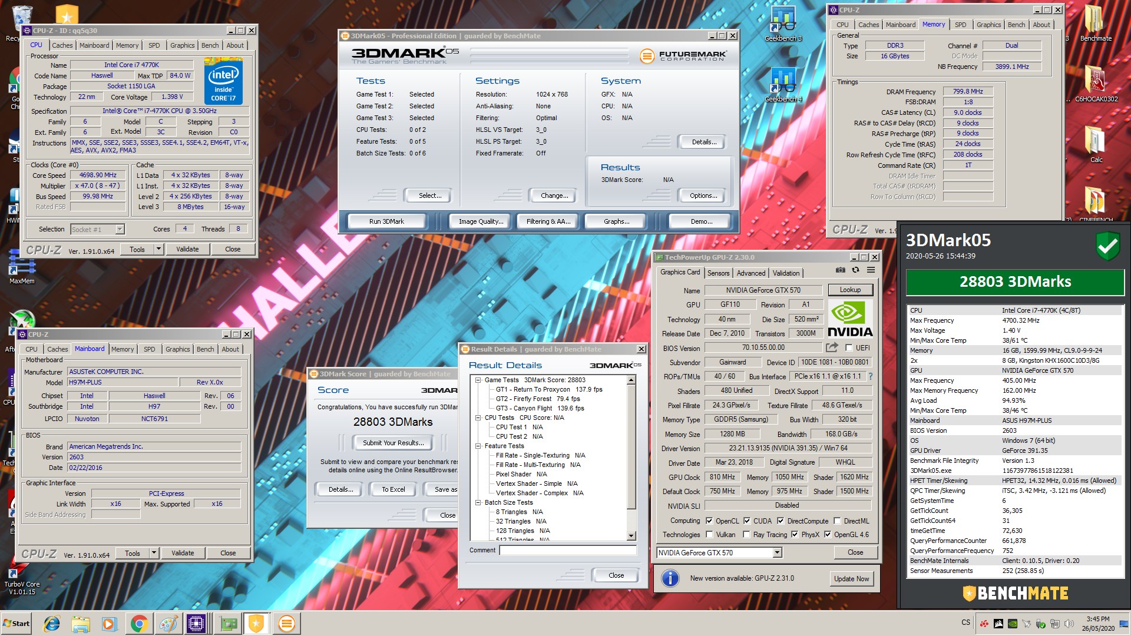Toggle the DirectML checkbox
The image size is (1131, 636).
coord(837,521)
